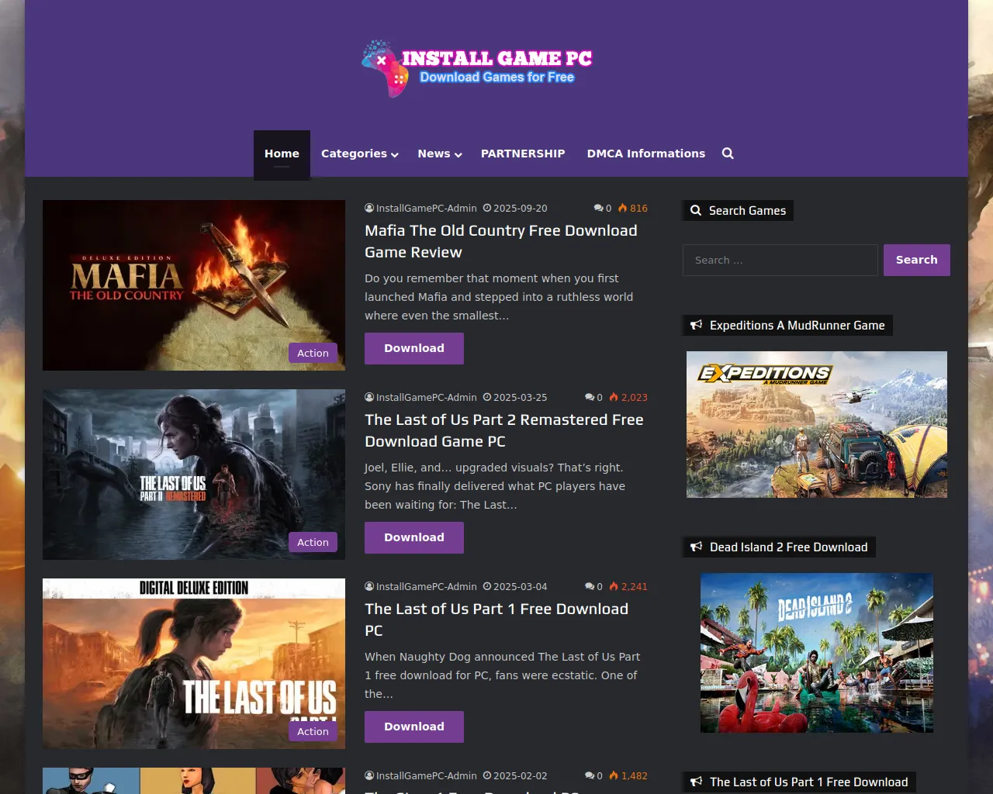Click the Last of Us Part 1 excerpt text

pos(503,675)
